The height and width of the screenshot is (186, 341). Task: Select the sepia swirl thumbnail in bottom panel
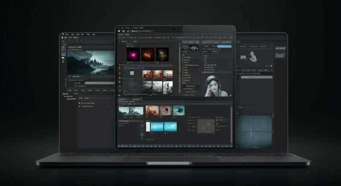152,110
